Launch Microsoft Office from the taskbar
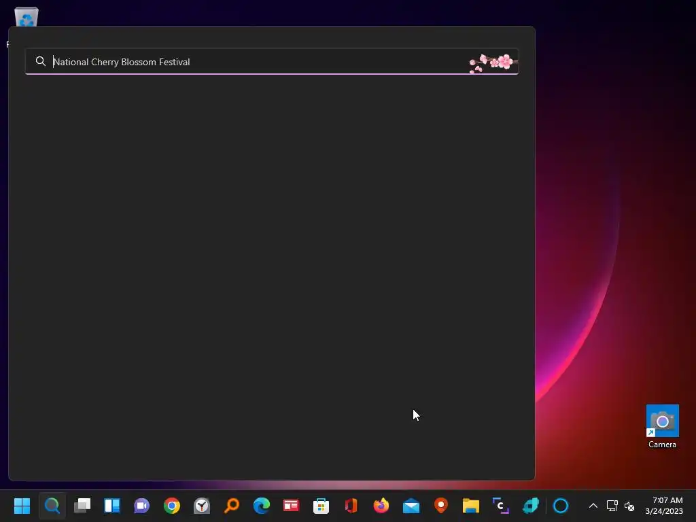The height and width of the screenshot is (522, 696). (x=351, y=506)
